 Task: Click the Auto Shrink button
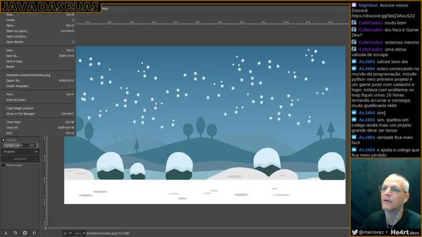pos(20,159)
